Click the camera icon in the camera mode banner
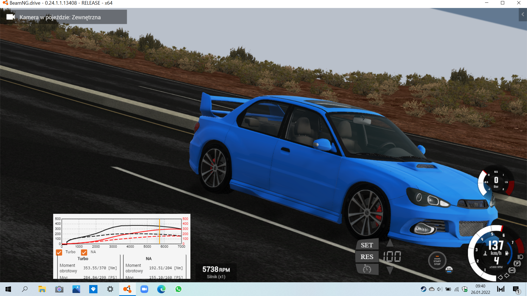Viewport: 527px width, 296px height. (x=10, y=17)
